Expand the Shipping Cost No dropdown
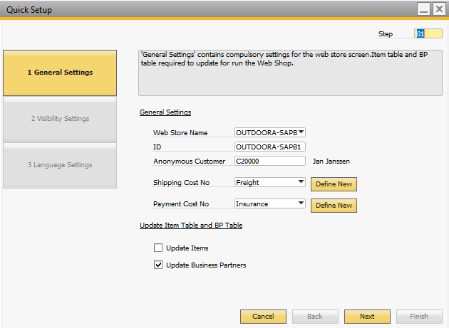Image resolution: width=449 pixels, height=328 pixels. 301,182
